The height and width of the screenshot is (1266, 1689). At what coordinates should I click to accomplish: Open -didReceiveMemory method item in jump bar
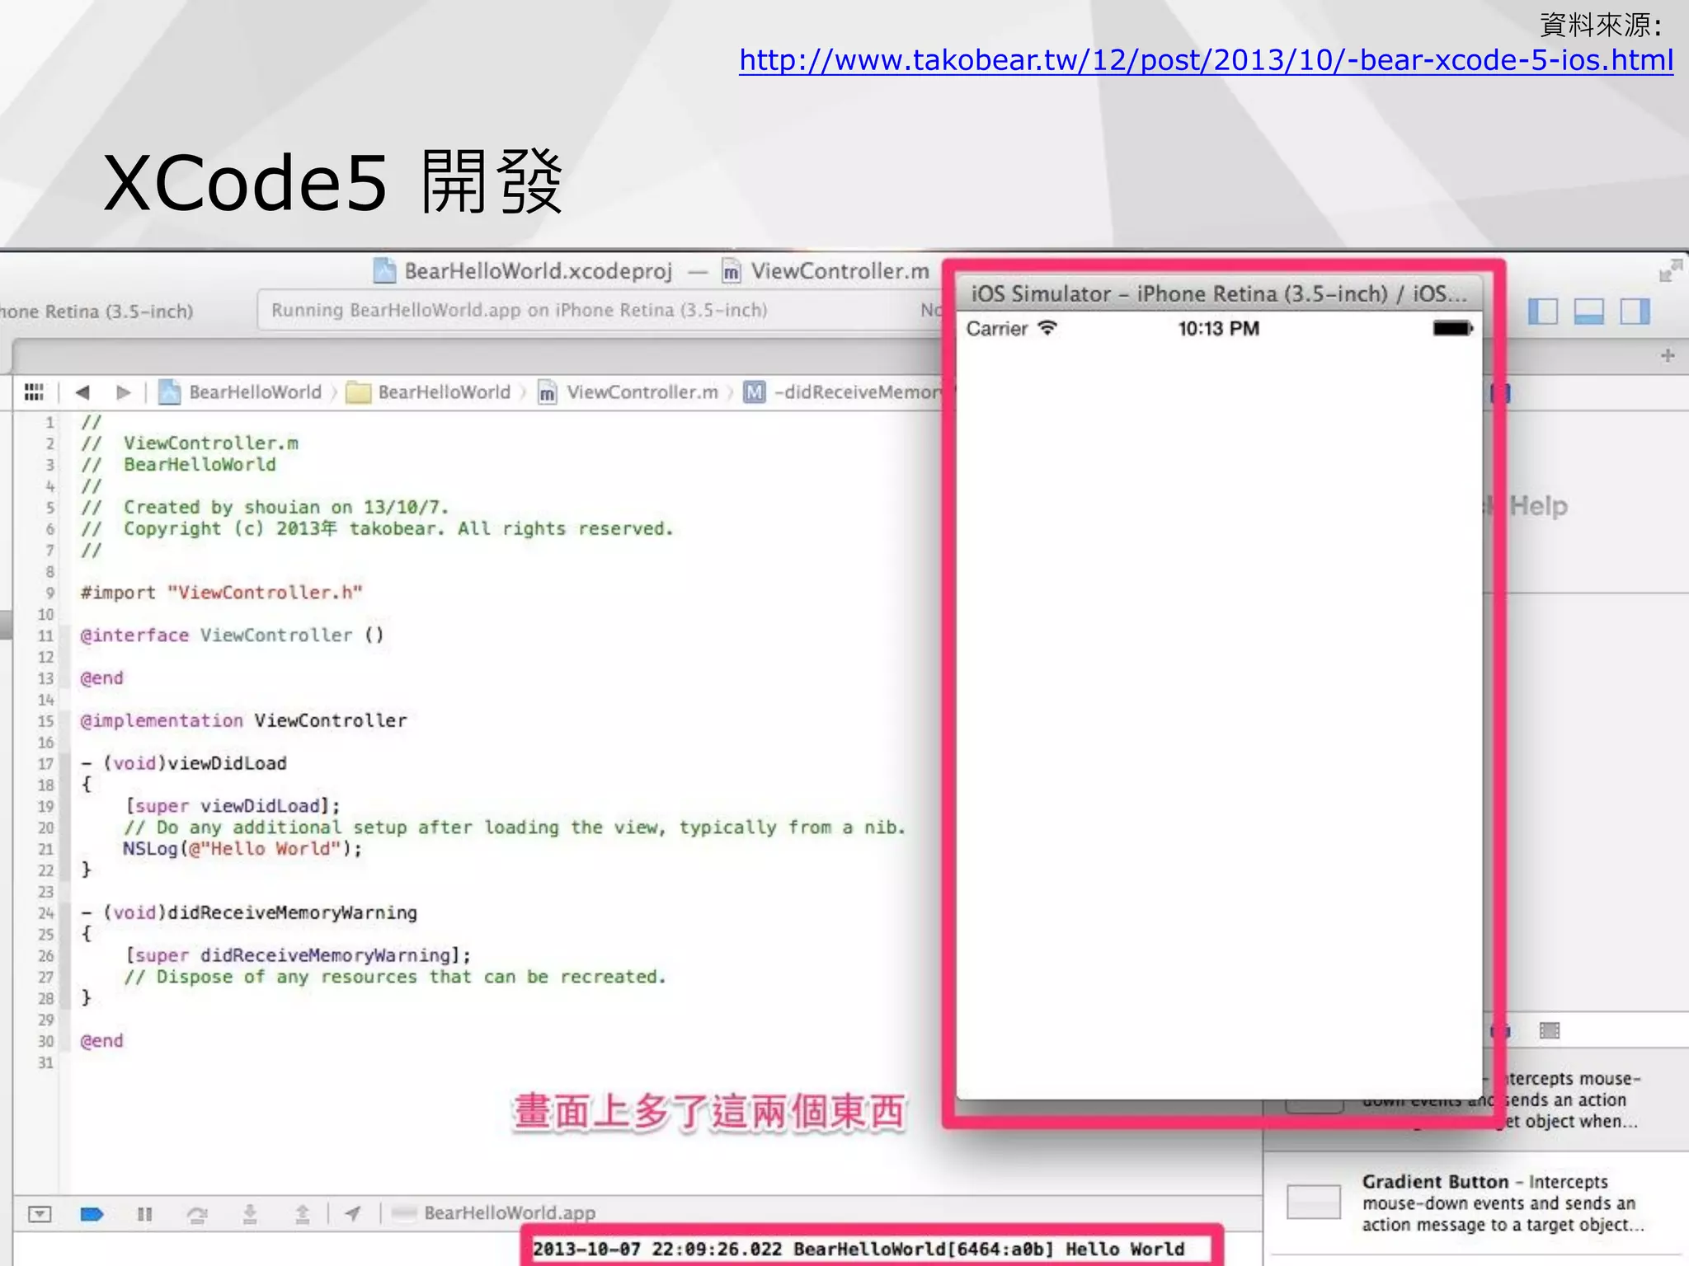(x=842, y=392)
